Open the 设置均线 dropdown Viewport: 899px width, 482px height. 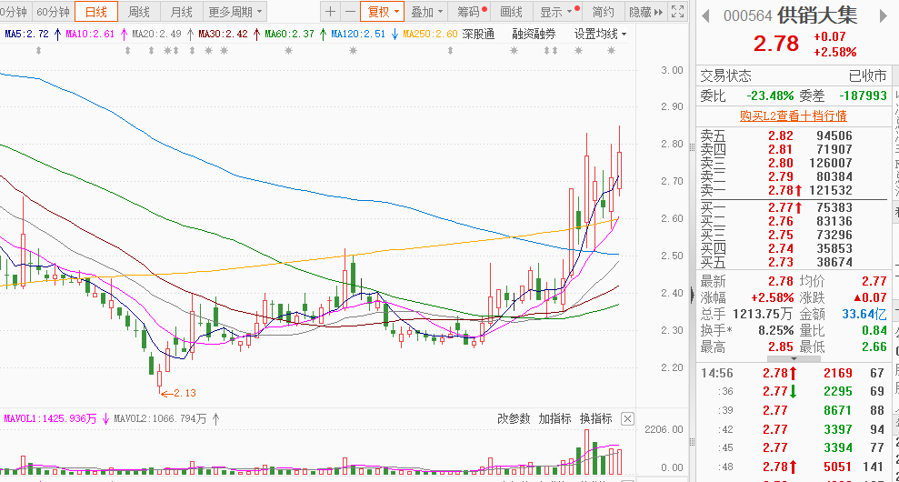[x=600, y=35]
